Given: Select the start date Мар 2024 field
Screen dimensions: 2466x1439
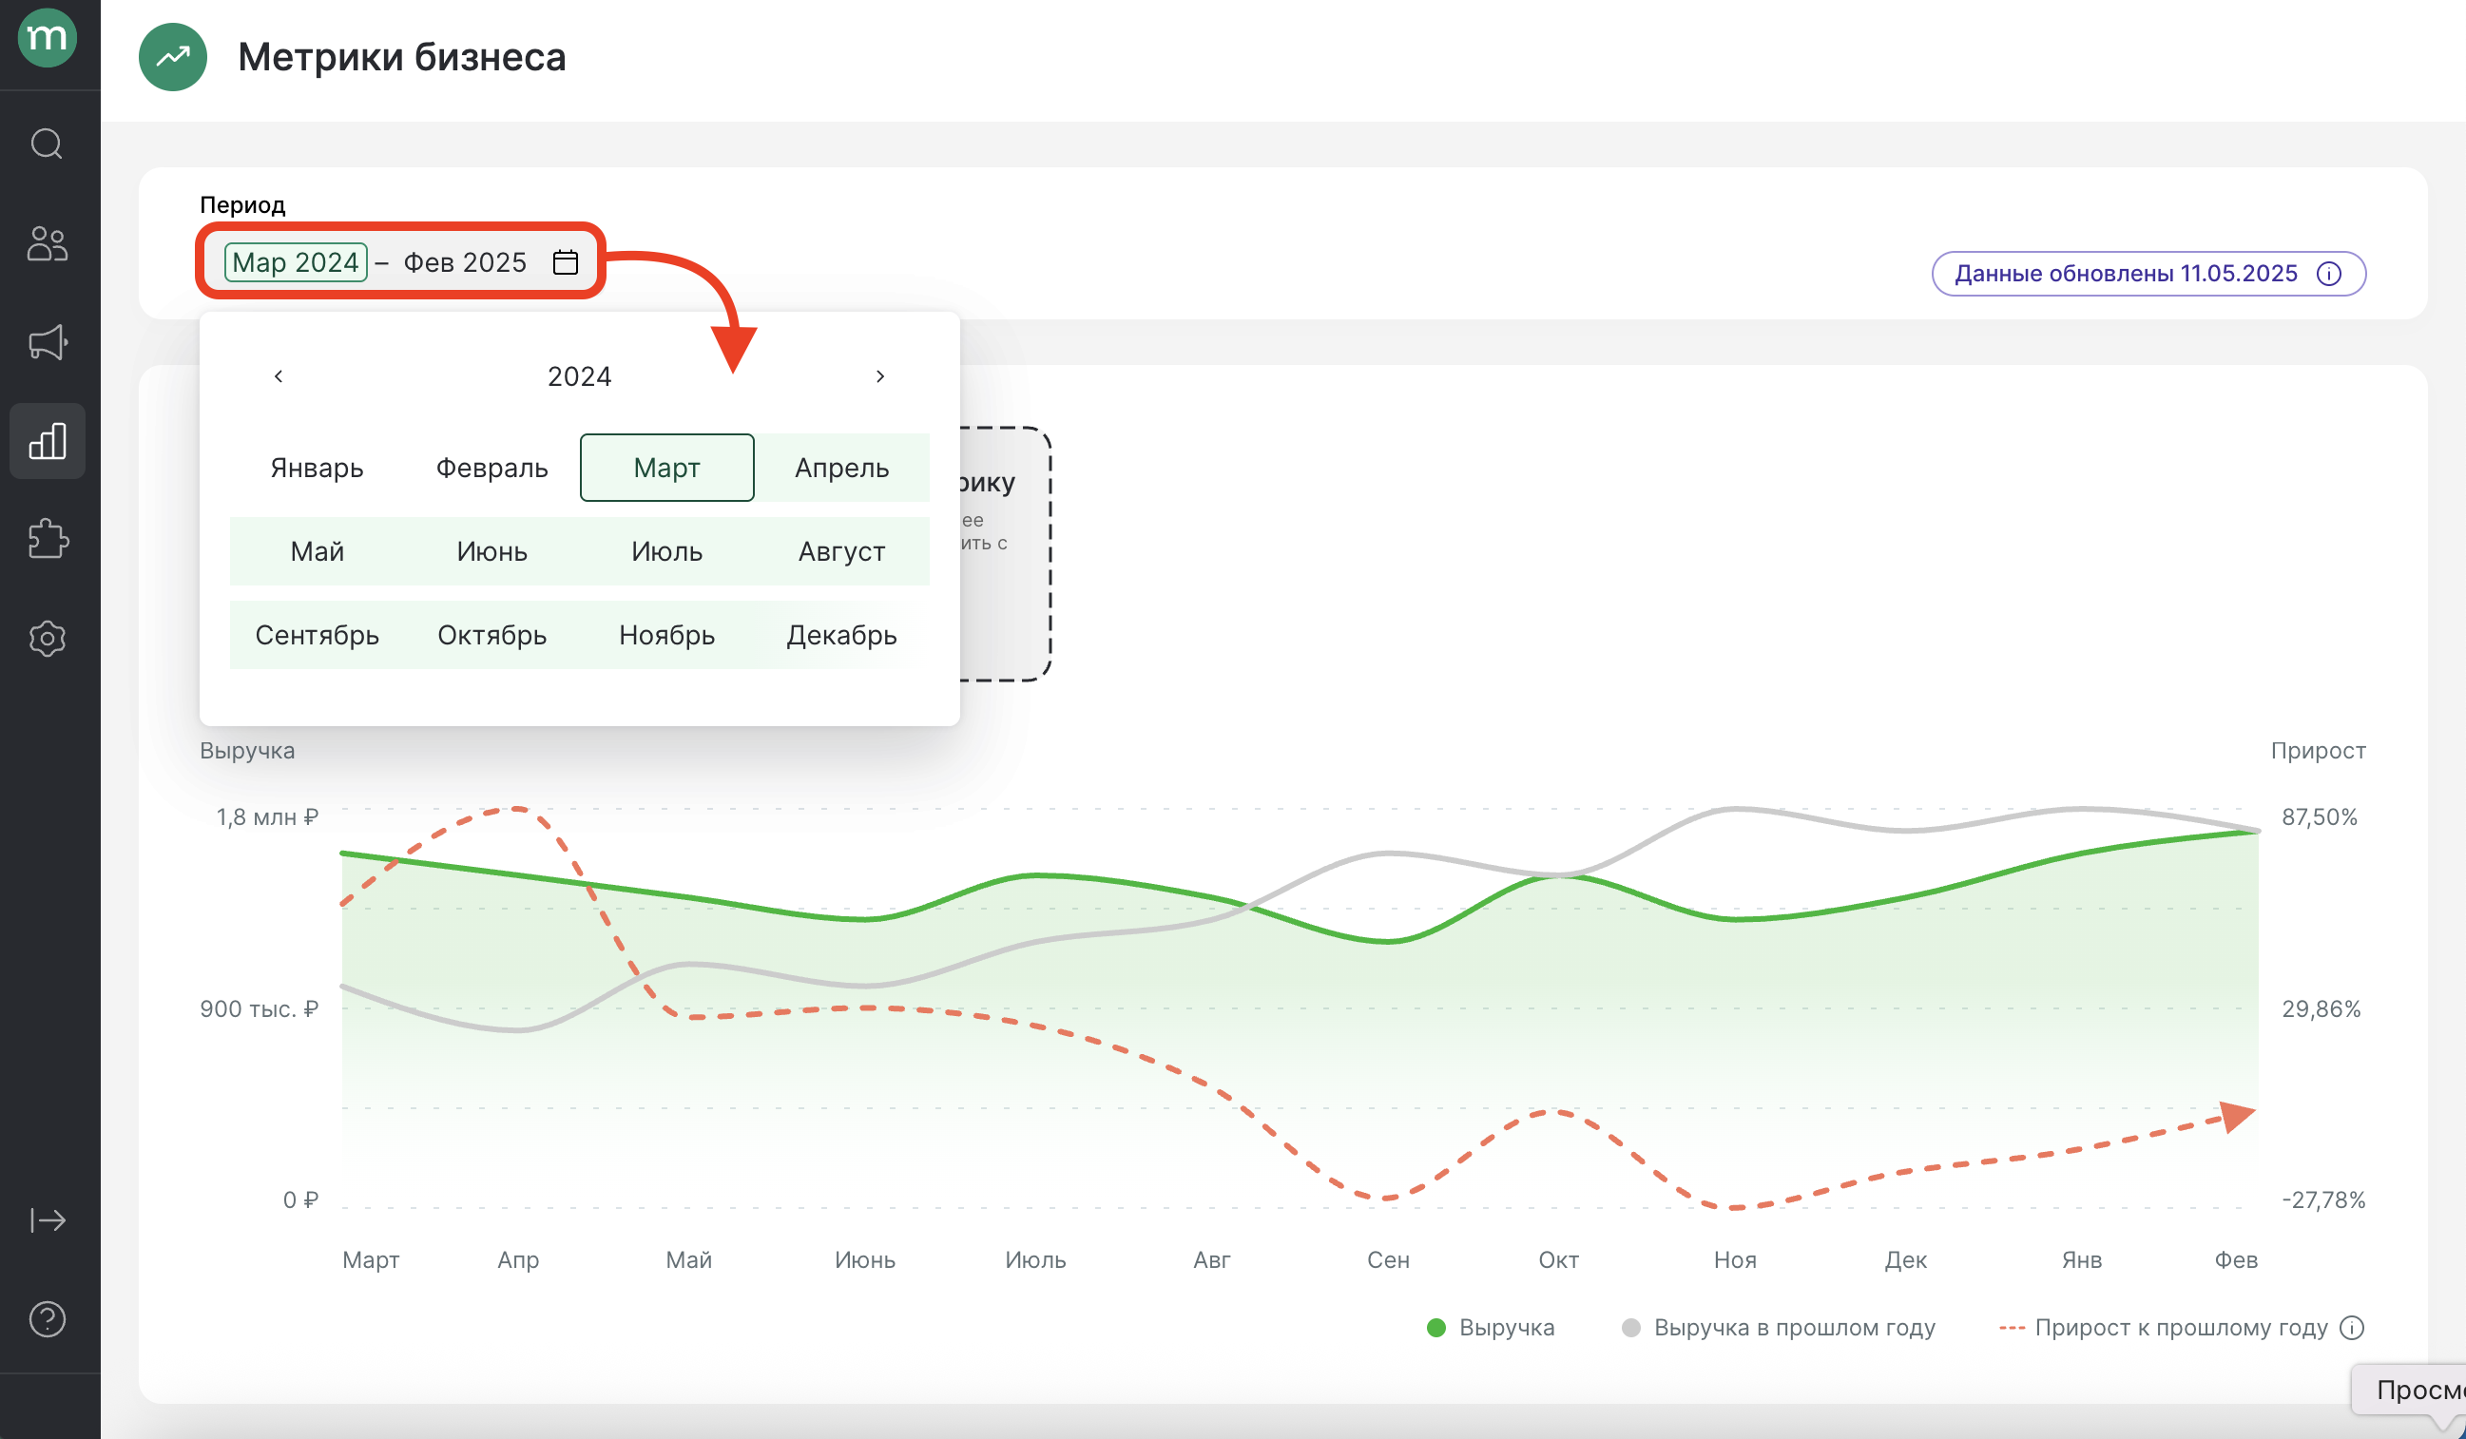Looking at the screenshot, I should coord(296,262).
